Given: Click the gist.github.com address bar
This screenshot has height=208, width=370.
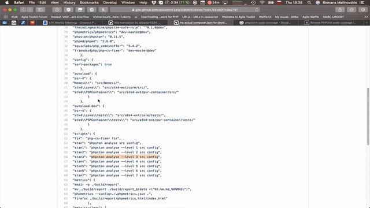Looking at the screenshot, I should (185, 10).
